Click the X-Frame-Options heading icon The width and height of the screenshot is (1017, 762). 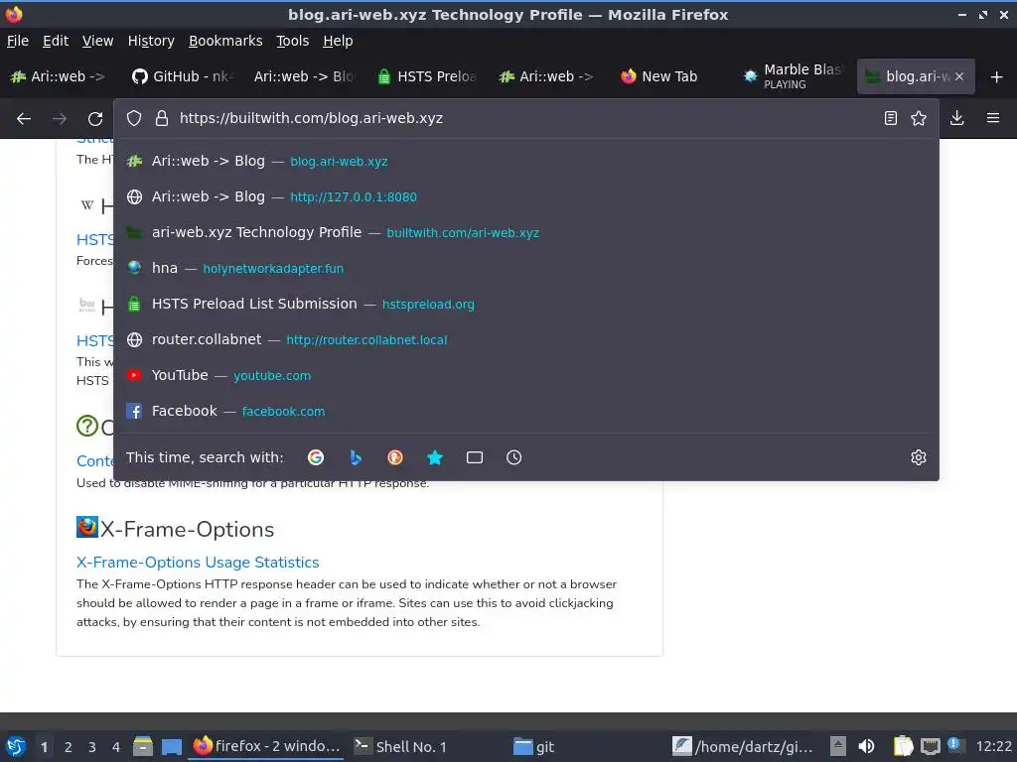(87, 528)
